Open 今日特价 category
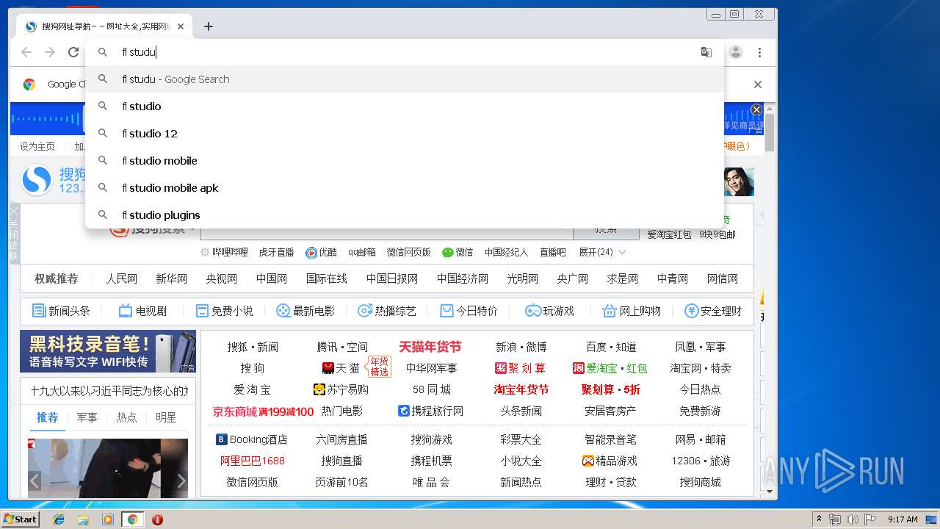 (469, 311)
